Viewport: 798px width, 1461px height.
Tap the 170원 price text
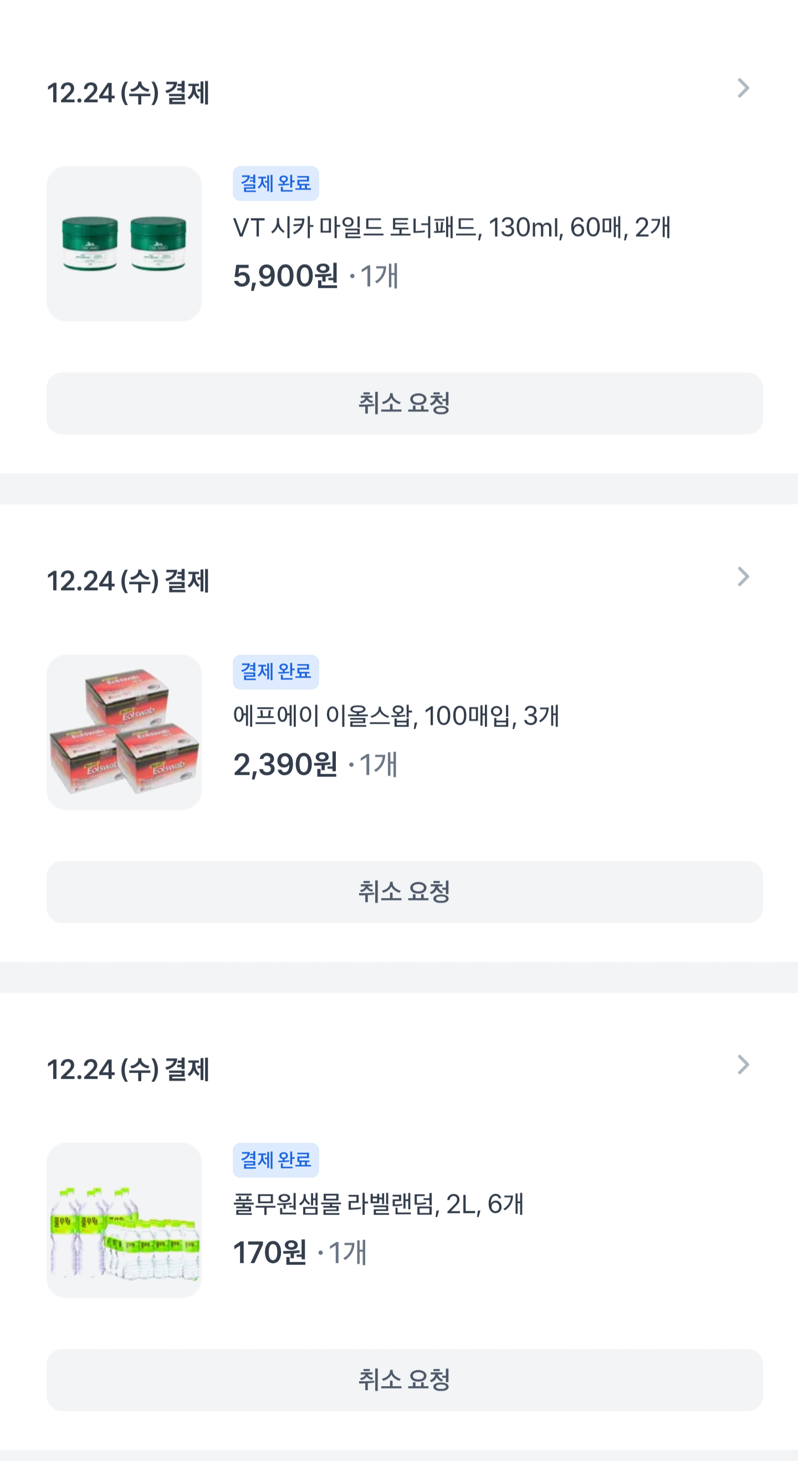270,1253
